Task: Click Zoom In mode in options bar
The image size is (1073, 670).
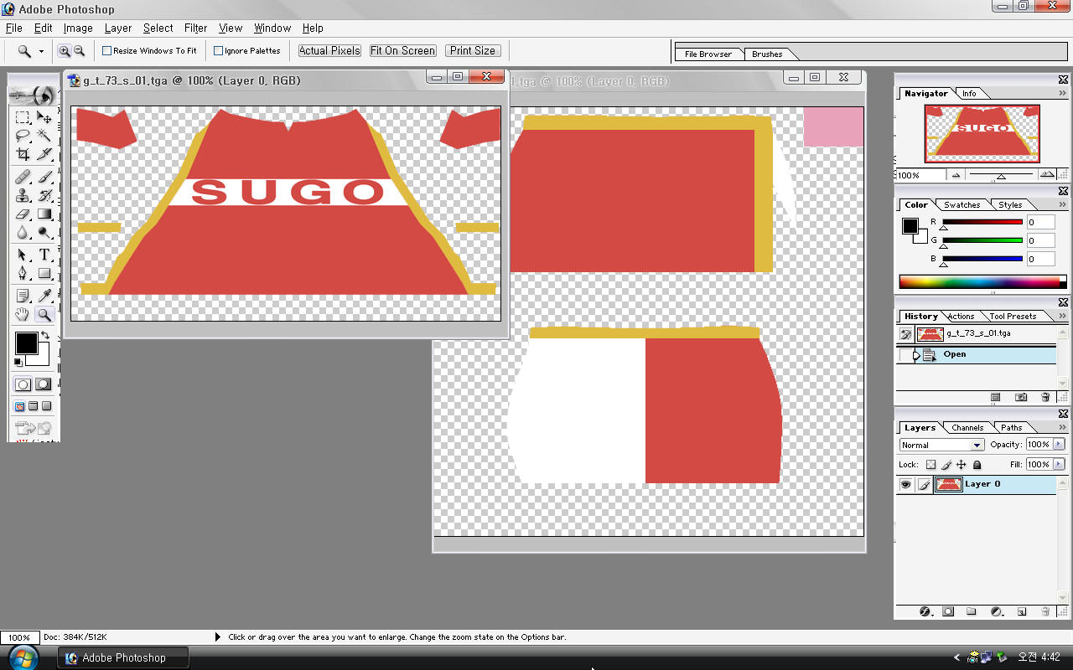Action: tap(64, 51)
